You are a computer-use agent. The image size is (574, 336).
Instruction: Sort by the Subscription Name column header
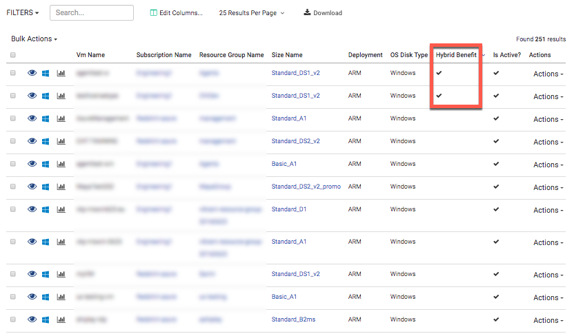pyautogui.click(x=164, y=55)
